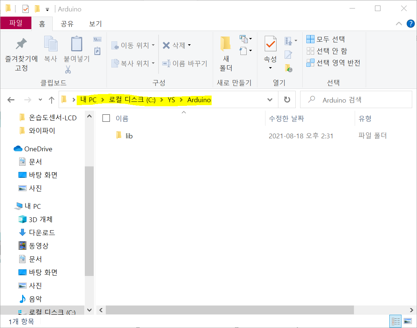Click the History folder icon in ribbon
The width and height of the screenshot is (417, 328).
click(289, 68)
